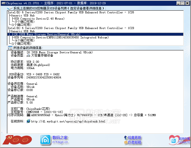The width and height of the screenshot is (191, 148).
Task: Click the VID = 048D PID = 04D2 value
Action: [x=43, y=74]
